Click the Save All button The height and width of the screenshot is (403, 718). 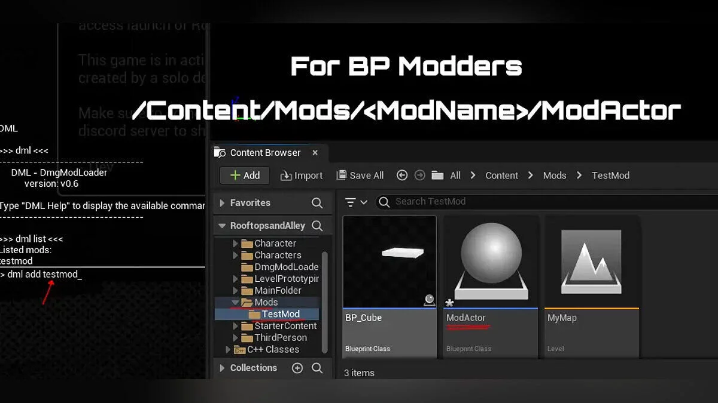[x=360, y=175]
